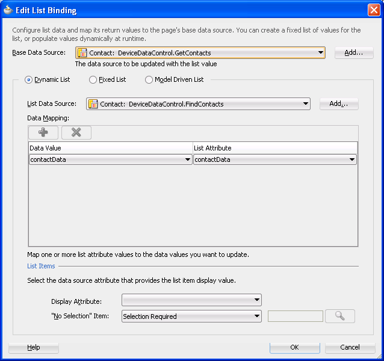Click the X delete mapping icon

tap(76, 132)
